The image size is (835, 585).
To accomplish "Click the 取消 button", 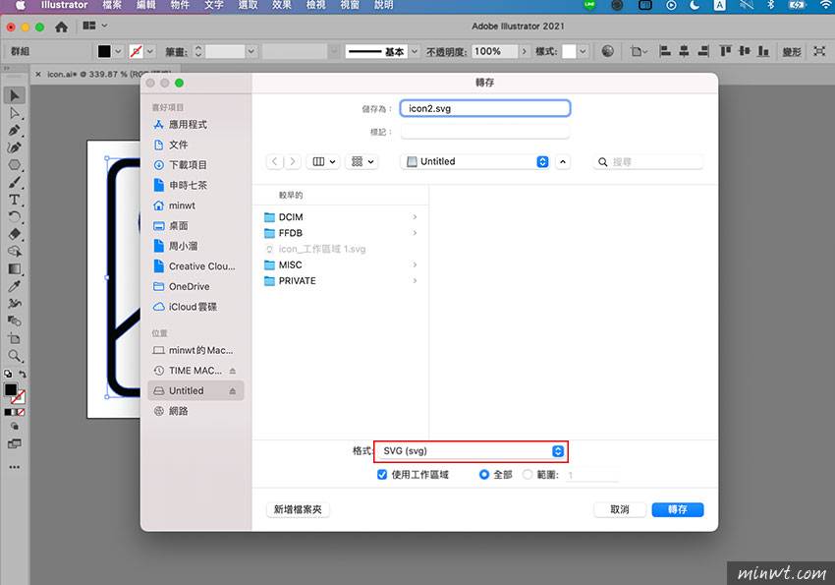I will [x=619, y=509].
